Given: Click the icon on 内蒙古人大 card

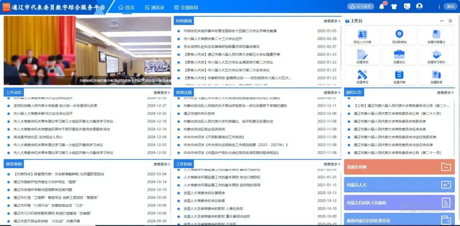Looking at the screenshot, I should (x=446, y=185).
